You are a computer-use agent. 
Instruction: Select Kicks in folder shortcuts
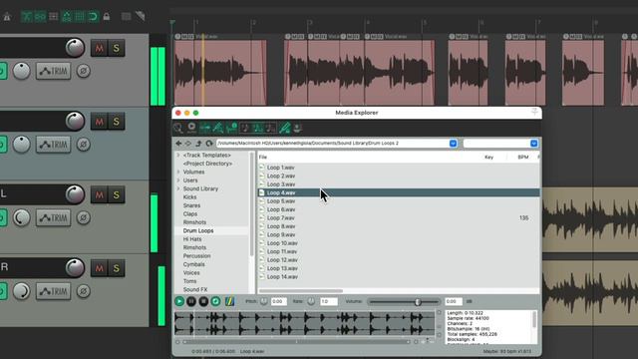click(189, 197)
